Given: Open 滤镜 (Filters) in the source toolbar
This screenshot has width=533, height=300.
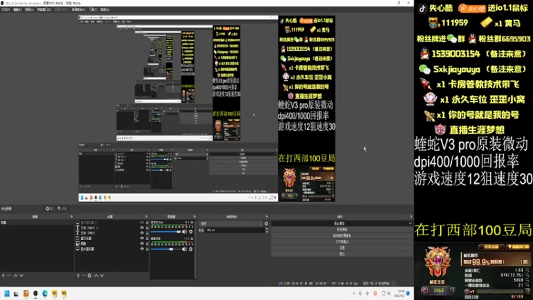Looking at the screenshot, I should tap(62, 209).
